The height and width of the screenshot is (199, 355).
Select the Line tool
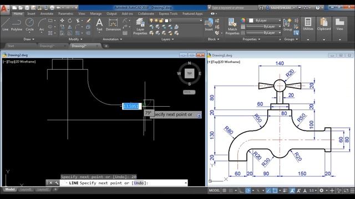pyautogui.click(x=5, y=24)
